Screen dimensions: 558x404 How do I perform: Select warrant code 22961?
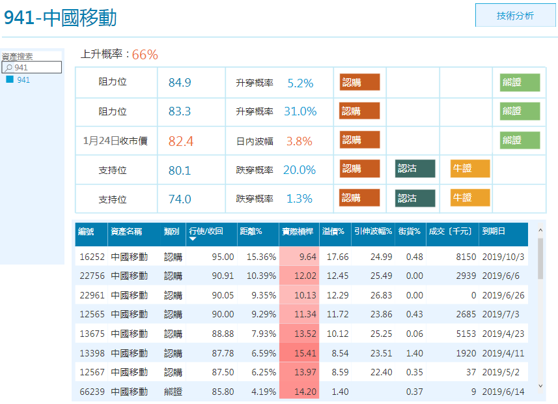[x=92, y=295]
